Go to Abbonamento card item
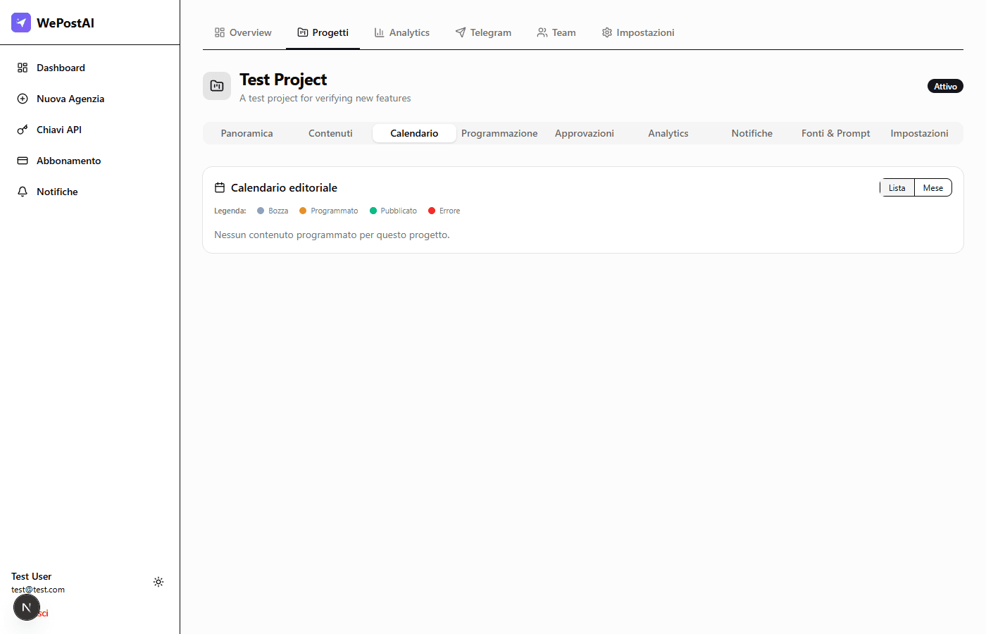Screen dimensions: 986x634 tap(68, 161)
